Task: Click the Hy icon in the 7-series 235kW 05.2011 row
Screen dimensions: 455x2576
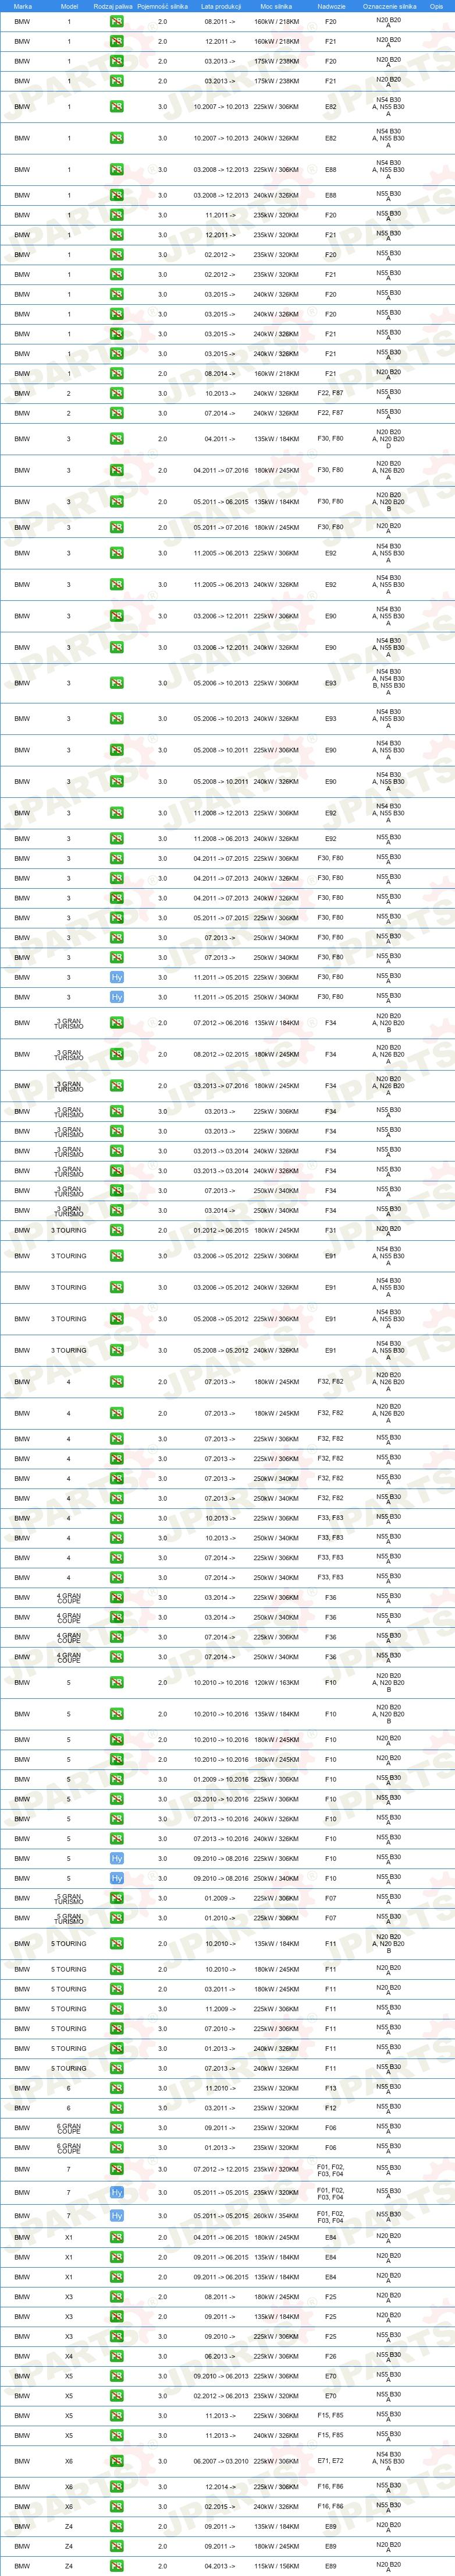Action: (x=117, y=2192)
